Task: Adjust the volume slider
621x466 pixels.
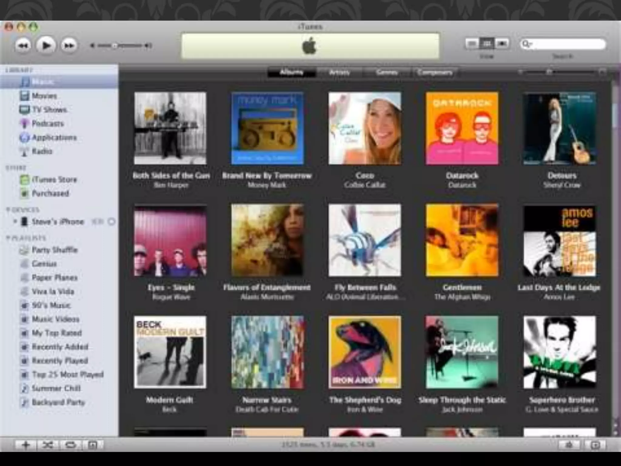Action: pyautogui.click(x=115, y=46)
